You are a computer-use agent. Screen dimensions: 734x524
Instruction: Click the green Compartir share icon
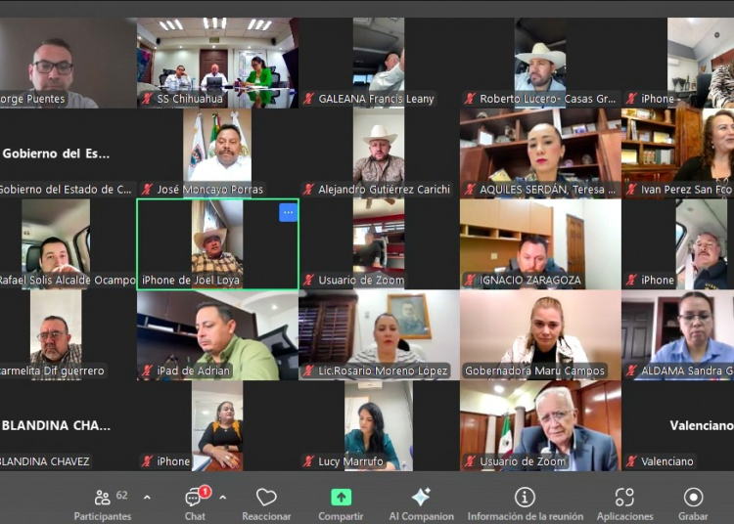coord(341,498)
